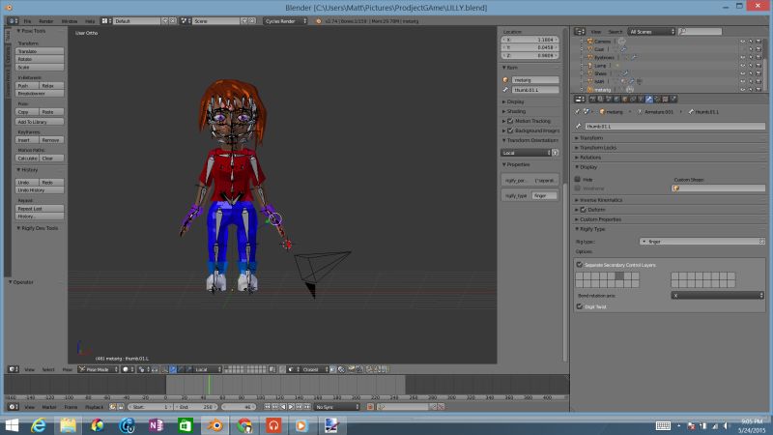Toggle Separate Secondary Control Layers checkbox
Viewport: 773px width, 435px height.
579,264
